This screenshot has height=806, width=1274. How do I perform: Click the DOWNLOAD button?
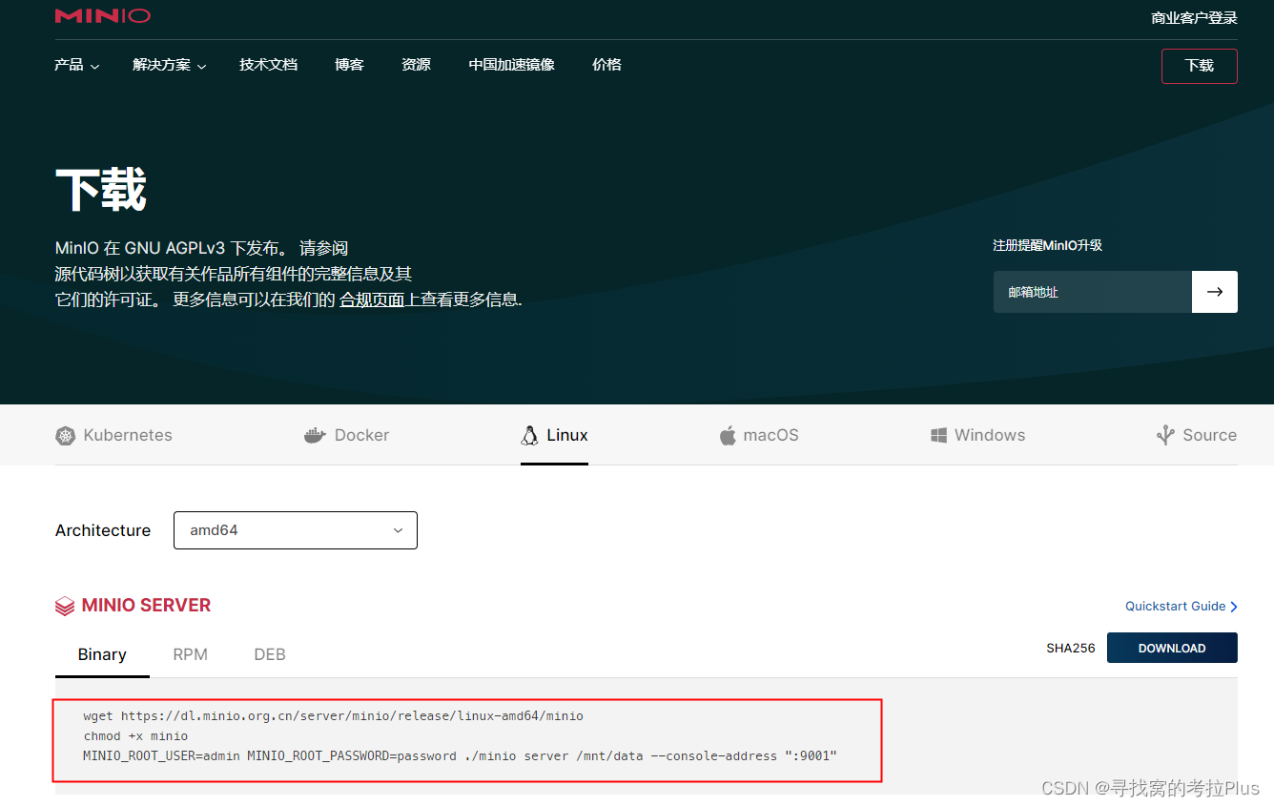(x=1172, y=648)
